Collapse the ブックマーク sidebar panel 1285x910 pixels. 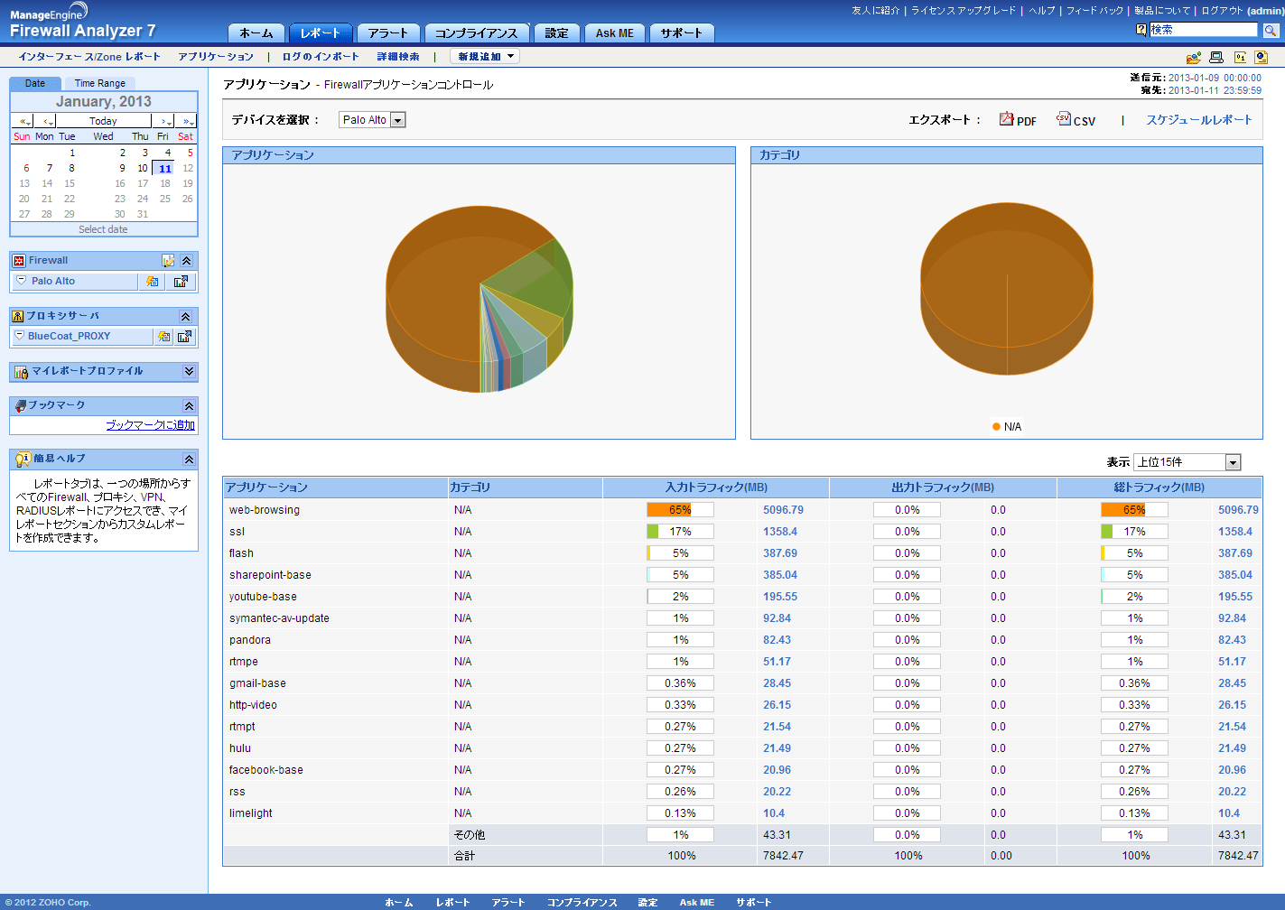[188, 406]
